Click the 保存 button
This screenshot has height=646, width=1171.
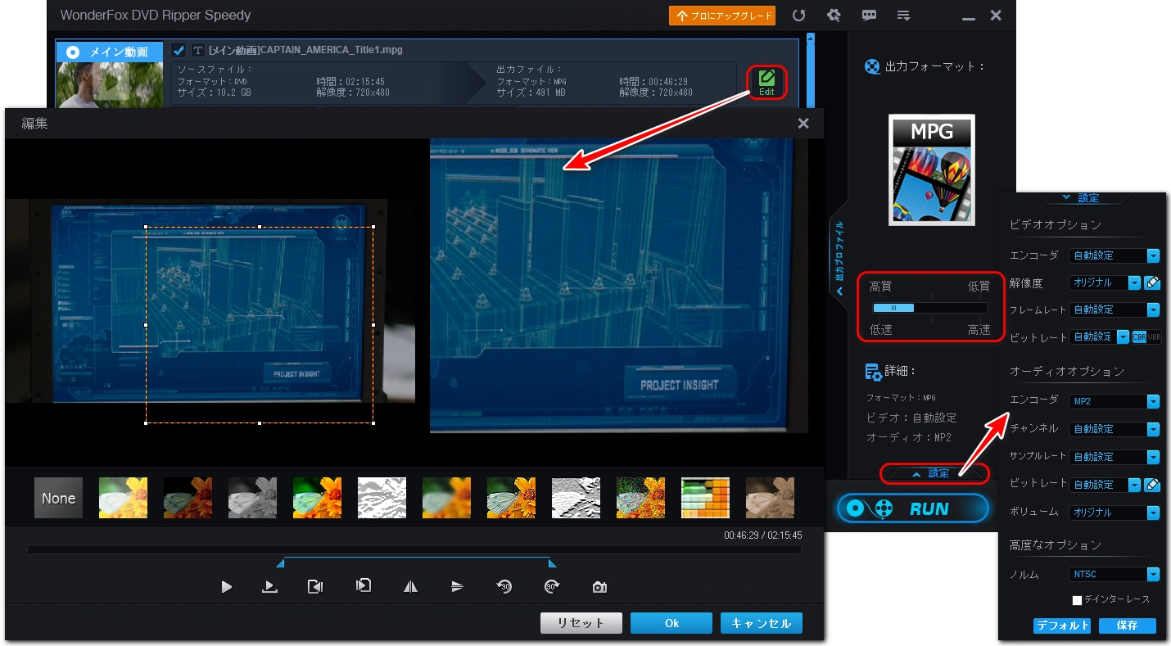[1128, 626]
